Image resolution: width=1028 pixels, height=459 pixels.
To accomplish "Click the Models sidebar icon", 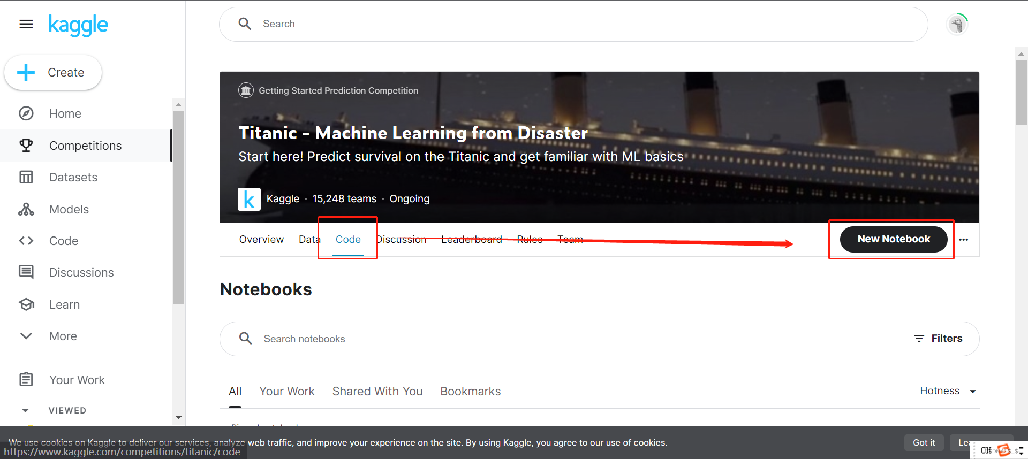I will [26, 209].
